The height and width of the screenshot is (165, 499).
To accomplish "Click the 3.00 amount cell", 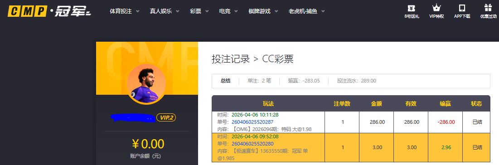I will tap(378, 147).
